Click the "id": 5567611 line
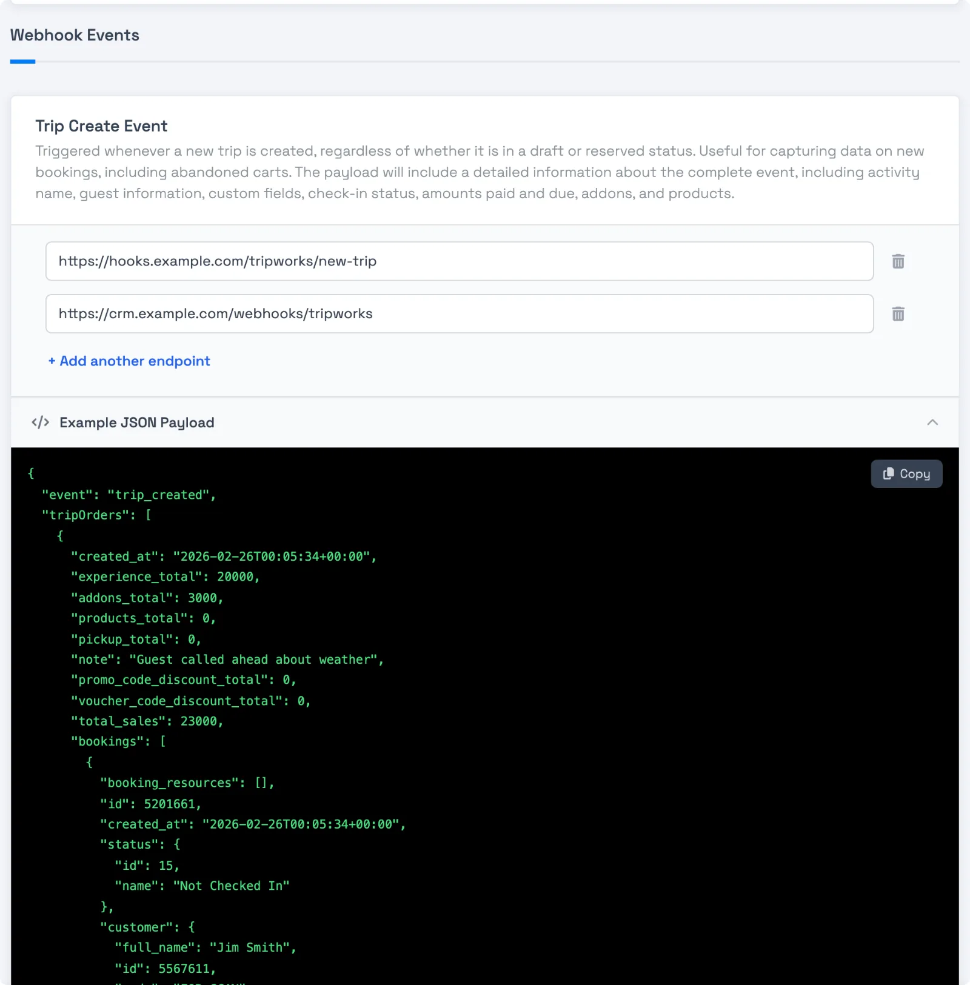 [166, 969]
